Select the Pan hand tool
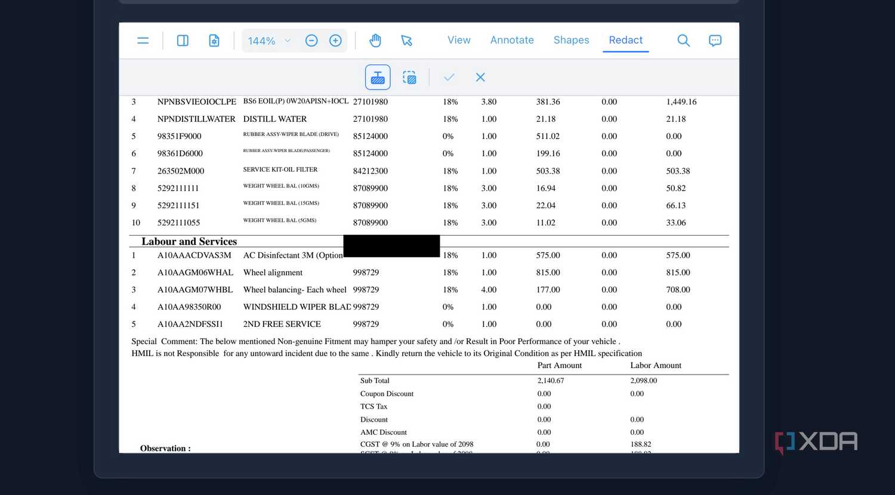895x495 pixels. [375, 41]
